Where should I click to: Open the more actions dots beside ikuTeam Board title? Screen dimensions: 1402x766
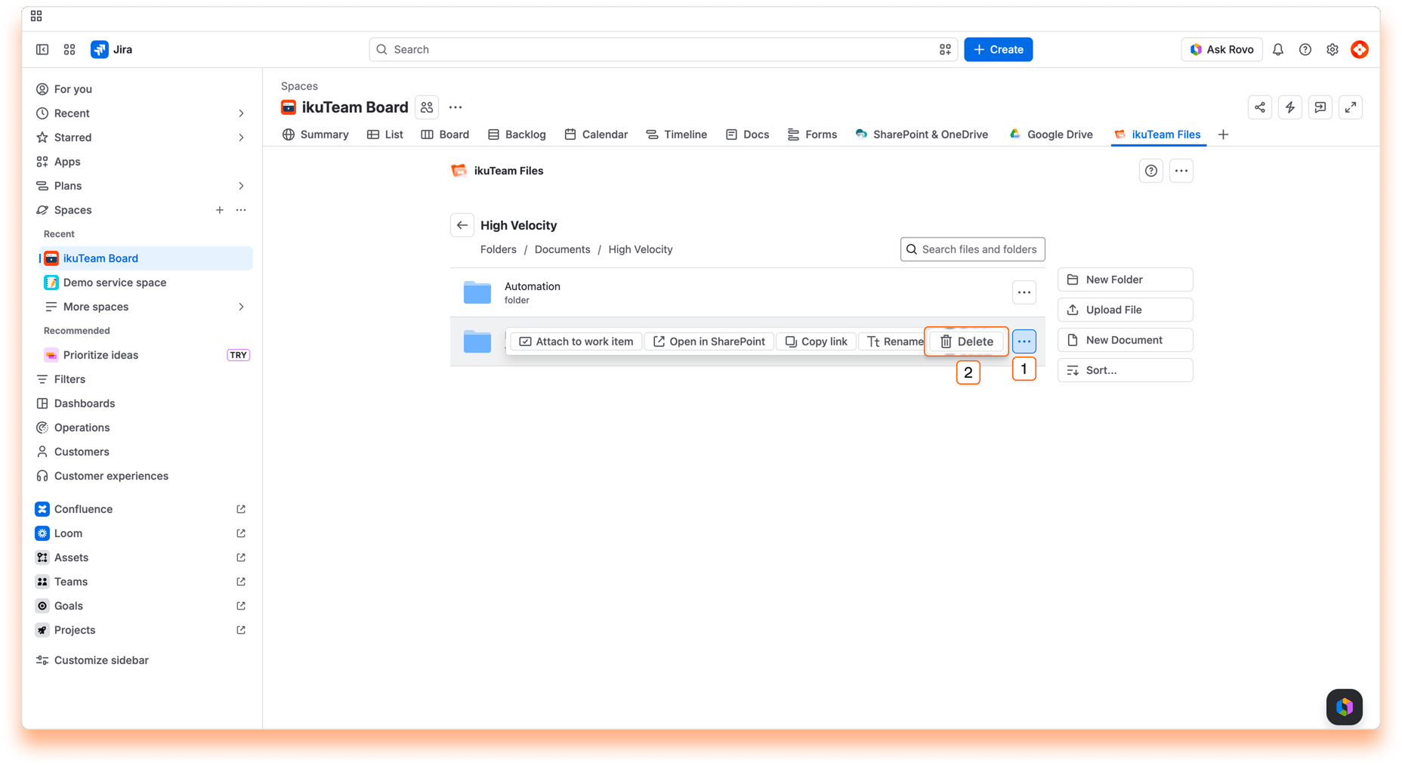(x=455, y=107)
